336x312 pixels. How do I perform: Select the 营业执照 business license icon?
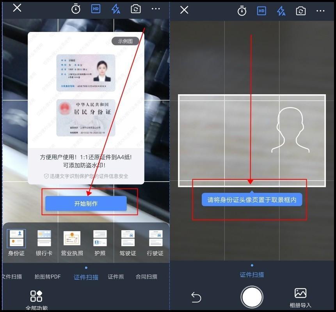72,242
